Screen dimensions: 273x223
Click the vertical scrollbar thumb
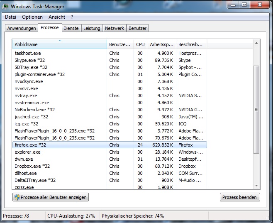pyautogui.click(x=256, y=109)
